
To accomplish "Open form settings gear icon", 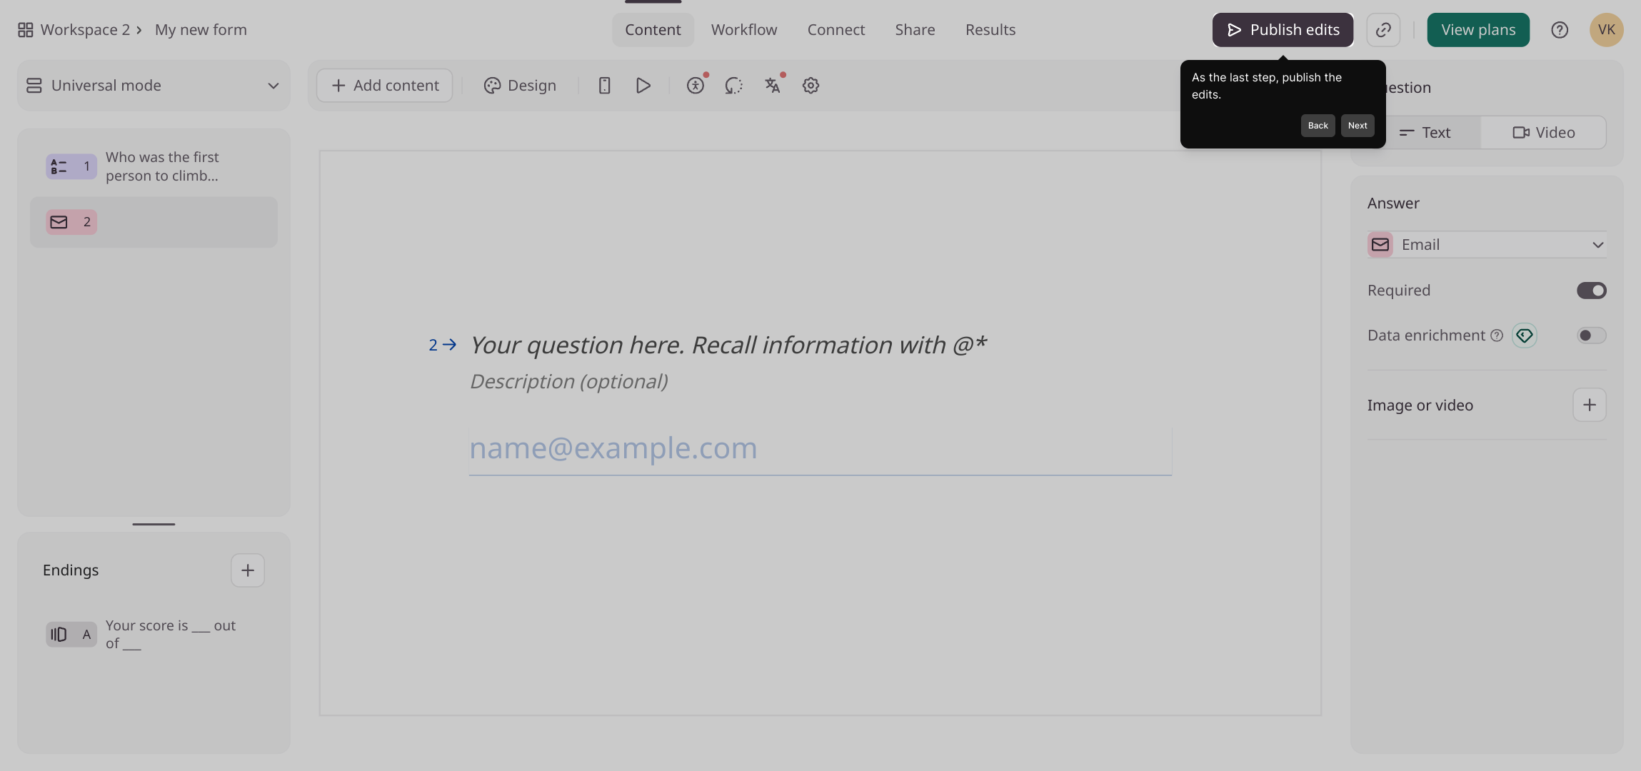I will coord(811,86).
